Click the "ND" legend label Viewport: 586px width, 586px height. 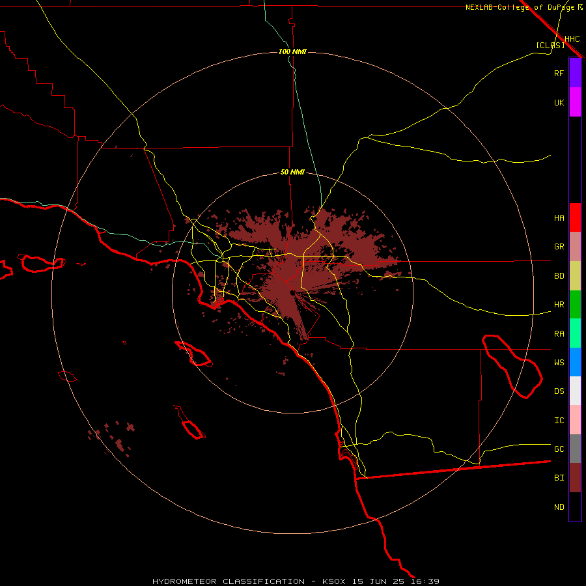(559, 507)
